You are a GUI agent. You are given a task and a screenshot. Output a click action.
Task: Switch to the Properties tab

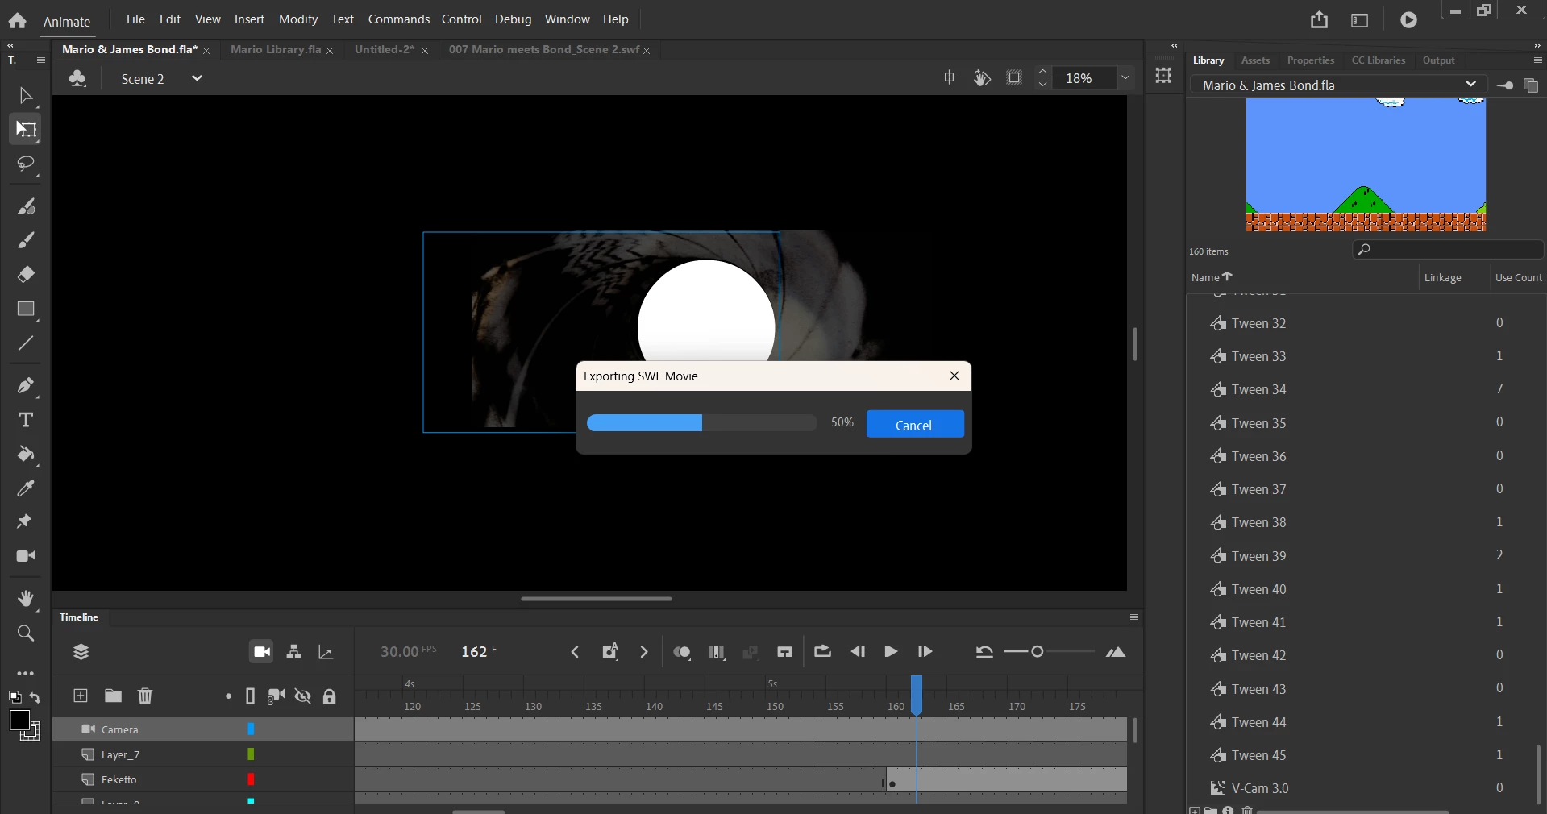(x=1310, y=60)
